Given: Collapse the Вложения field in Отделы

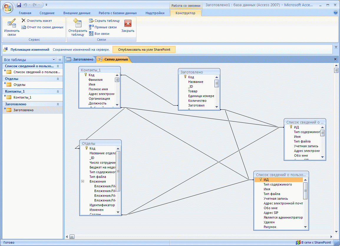Looking at the screenshot, I should pos(82,181).
